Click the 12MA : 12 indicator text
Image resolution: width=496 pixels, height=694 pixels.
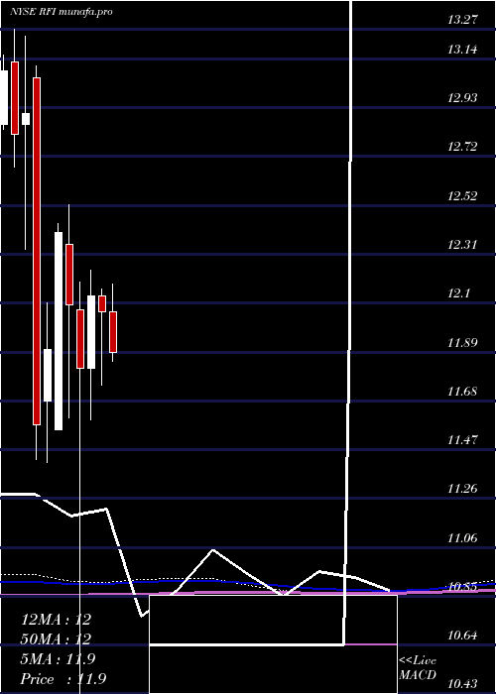(56, 620)
